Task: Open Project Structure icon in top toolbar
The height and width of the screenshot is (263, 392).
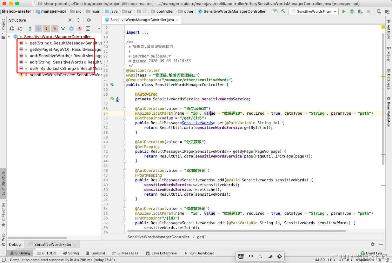Action: click(387, 11)
